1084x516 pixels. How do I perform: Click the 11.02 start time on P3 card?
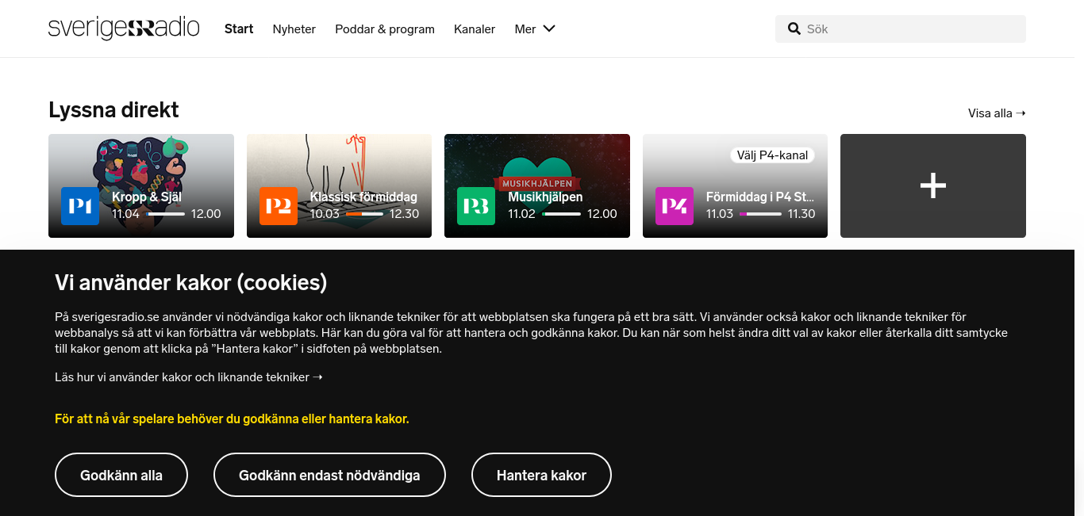point(521,214)
